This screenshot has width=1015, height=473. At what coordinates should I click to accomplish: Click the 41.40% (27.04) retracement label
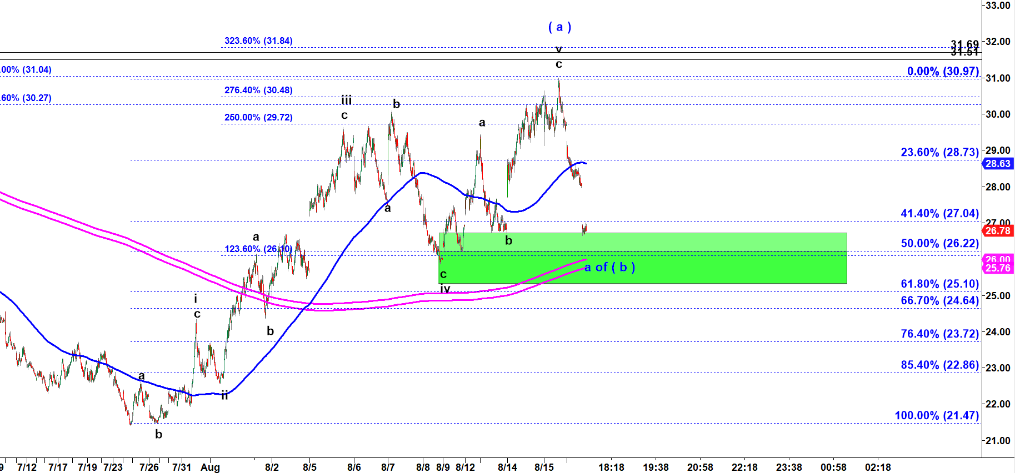click(x=939, y=213)
